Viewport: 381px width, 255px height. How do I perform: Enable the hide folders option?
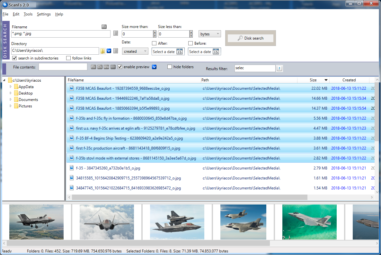(169, 67)
